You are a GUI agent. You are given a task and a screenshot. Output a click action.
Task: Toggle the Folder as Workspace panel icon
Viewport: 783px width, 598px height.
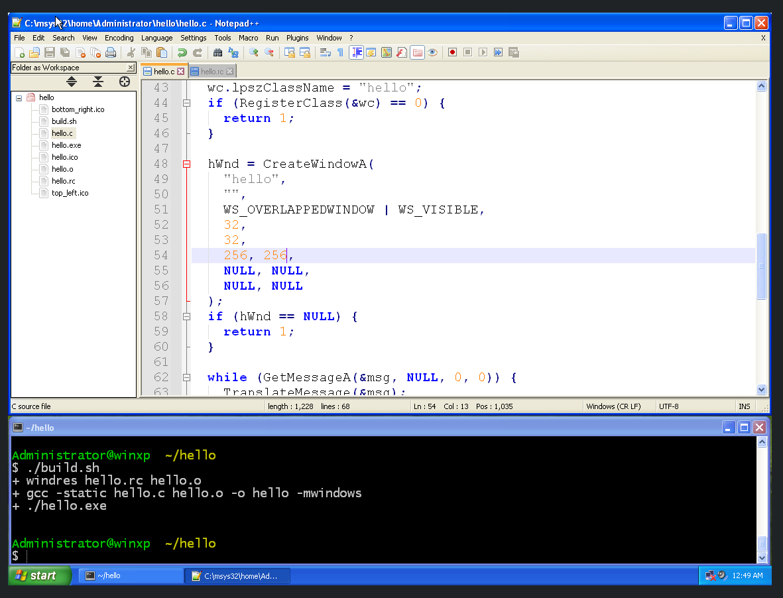pyautogui.click(x=418, y=52)
